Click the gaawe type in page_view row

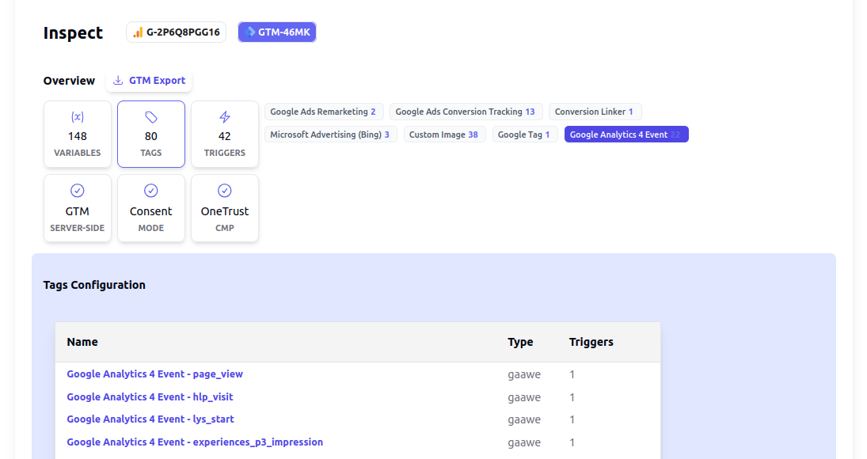[x=524, y=374]
